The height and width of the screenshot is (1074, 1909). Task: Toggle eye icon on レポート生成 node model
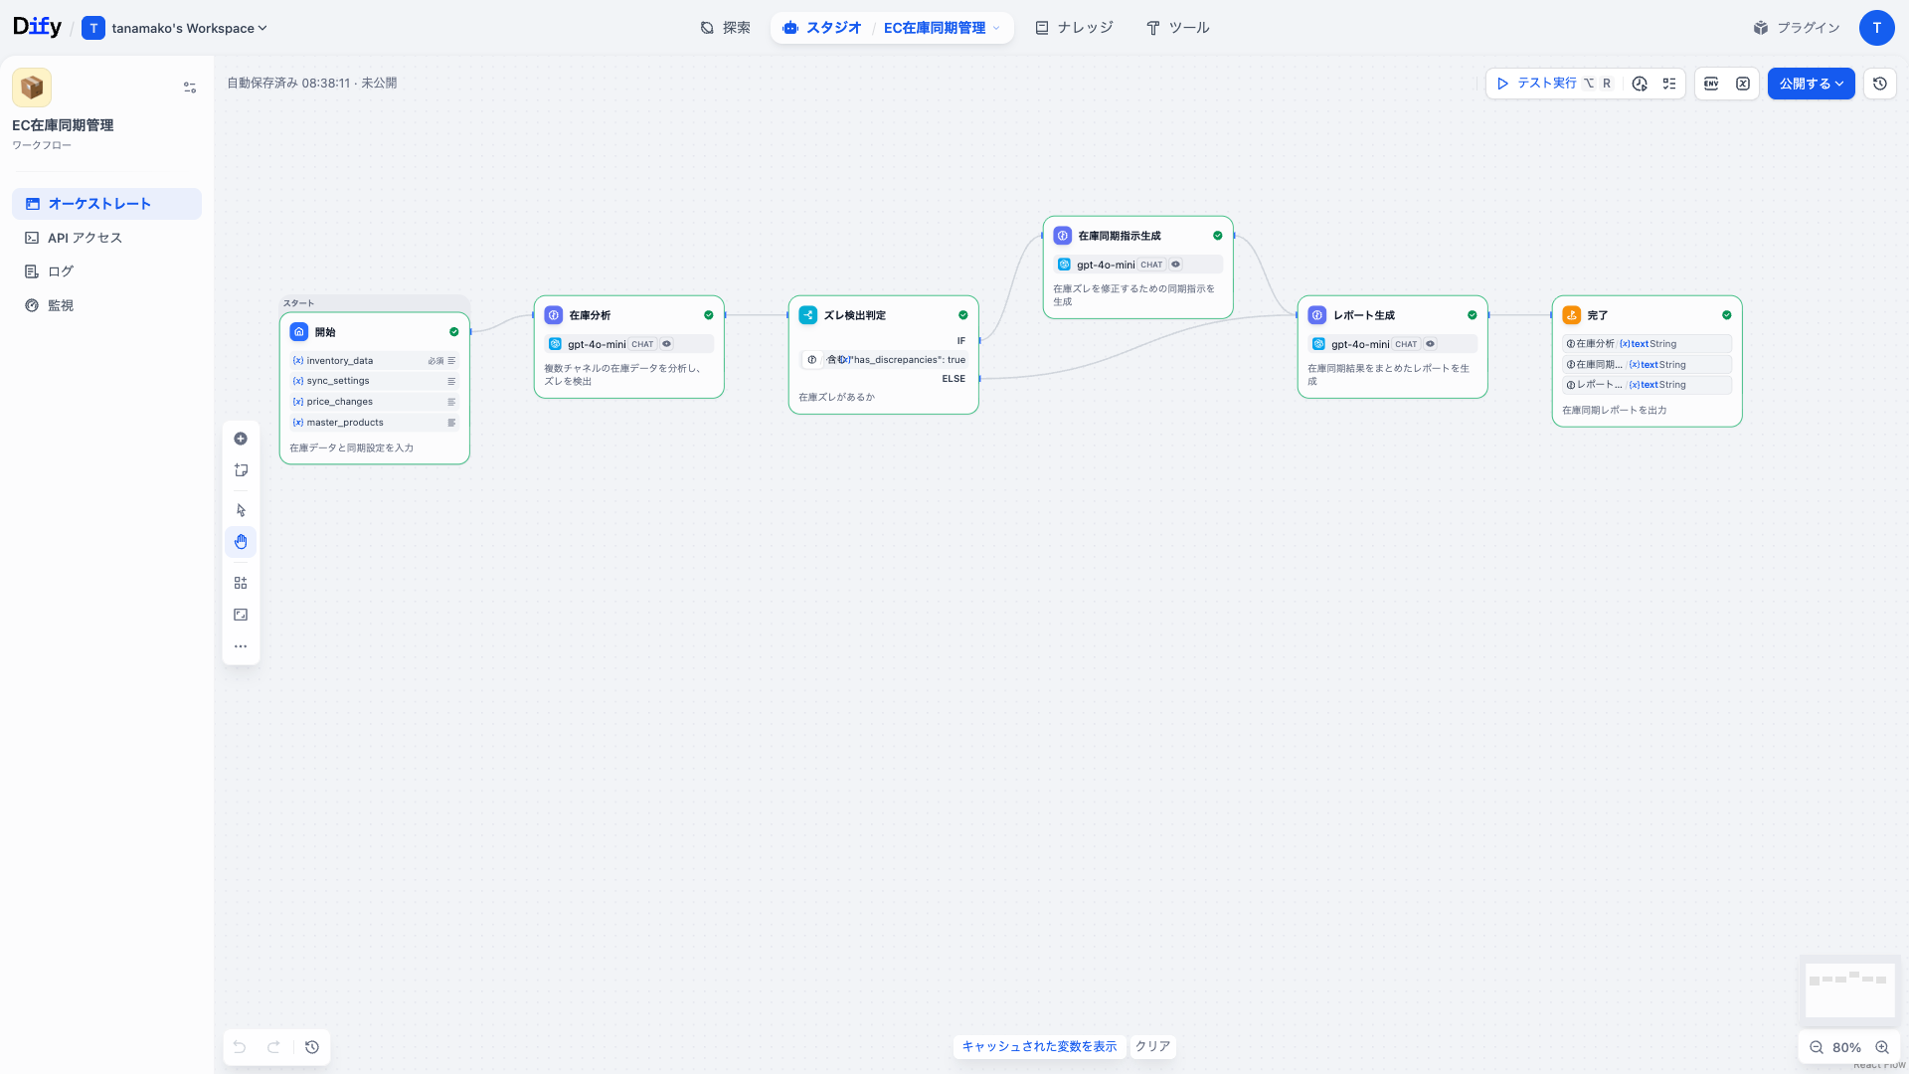click(x=1431, y=344)
